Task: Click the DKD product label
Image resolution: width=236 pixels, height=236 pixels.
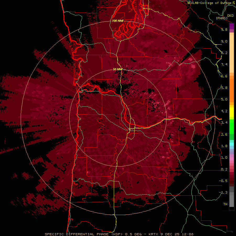Action: (230, 16)
